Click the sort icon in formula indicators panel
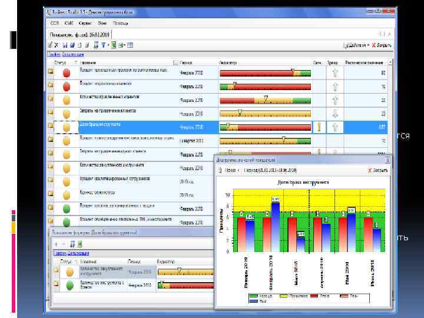Image resolution: width=424 pixels, height=318 pixels. [72, 244]
